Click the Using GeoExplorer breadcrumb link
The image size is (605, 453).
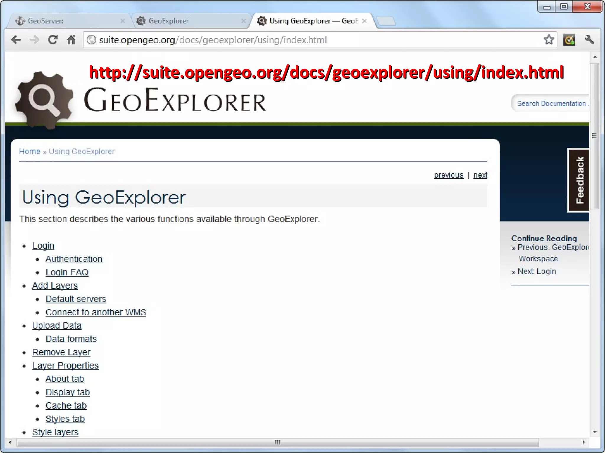pyautogui.click(x=82, y=152)
